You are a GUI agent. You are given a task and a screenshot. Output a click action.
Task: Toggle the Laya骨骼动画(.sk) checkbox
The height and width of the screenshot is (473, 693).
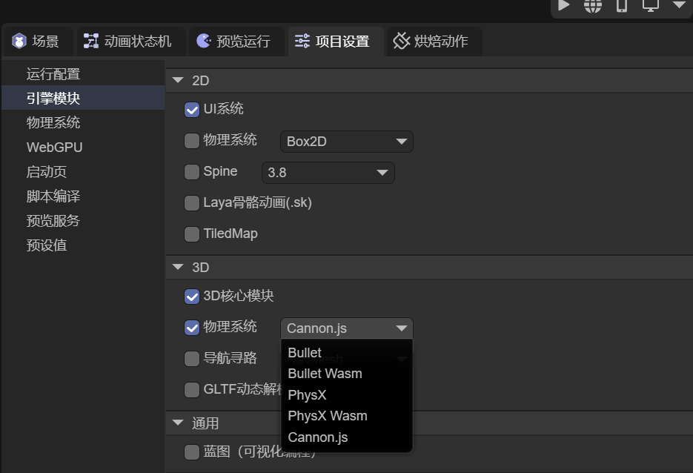(x=192, y=203)
